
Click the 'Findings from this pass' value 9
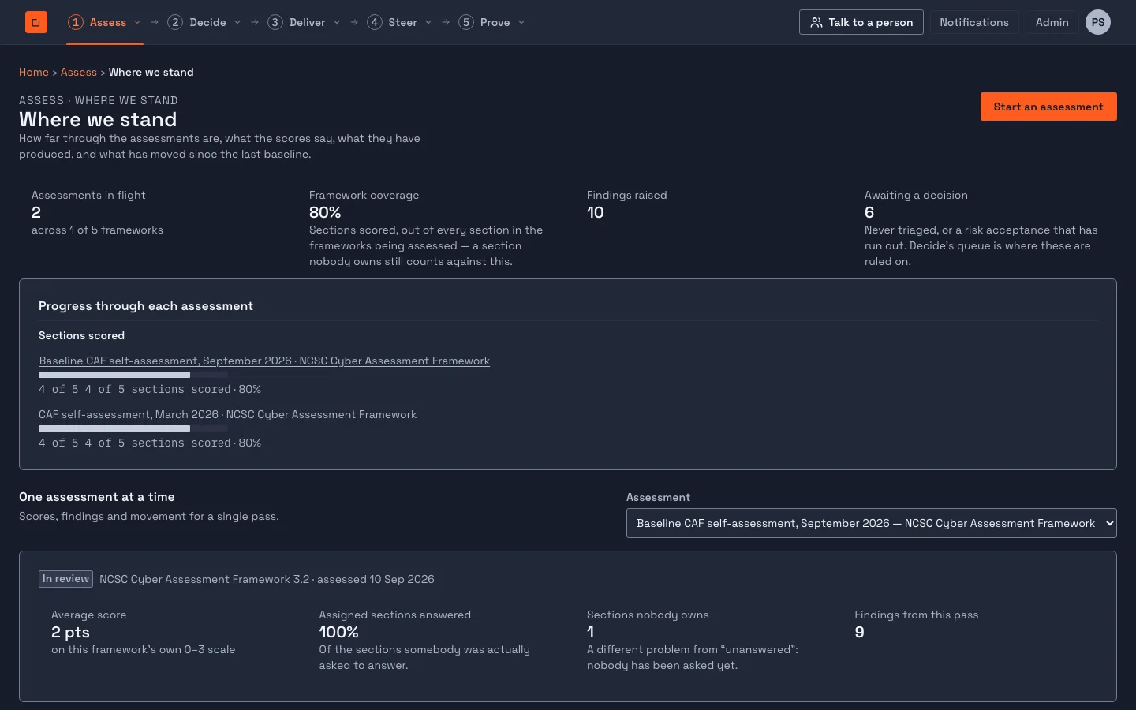(859, 632)
